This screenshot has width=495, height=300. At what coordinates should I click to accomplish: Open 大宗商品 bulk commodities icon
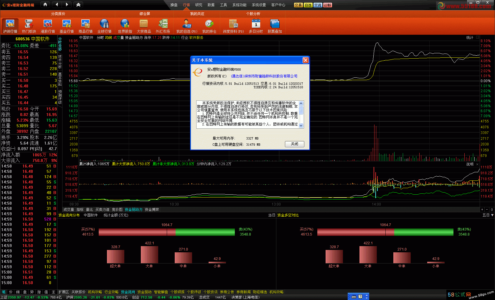(144, 26)
